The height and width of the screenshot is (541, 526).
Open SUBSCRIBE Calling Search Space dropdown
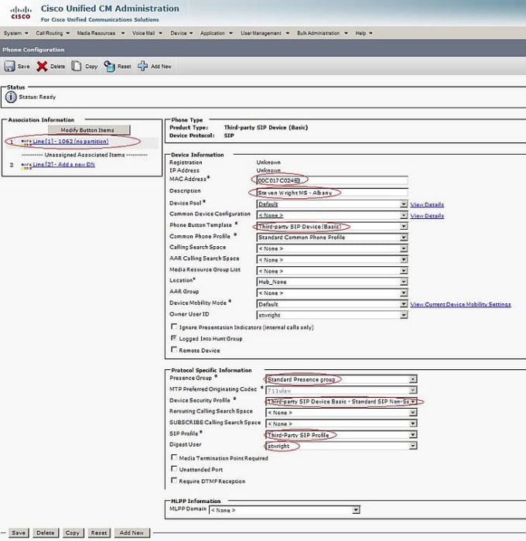pos(341,423)
